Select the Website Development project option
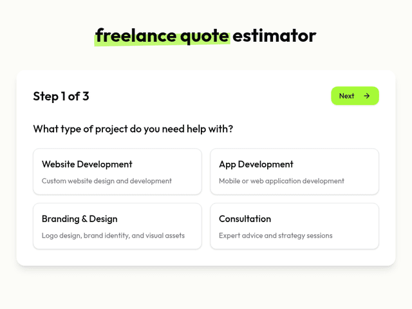Screen dimensions: 412x309 point(117,172)
